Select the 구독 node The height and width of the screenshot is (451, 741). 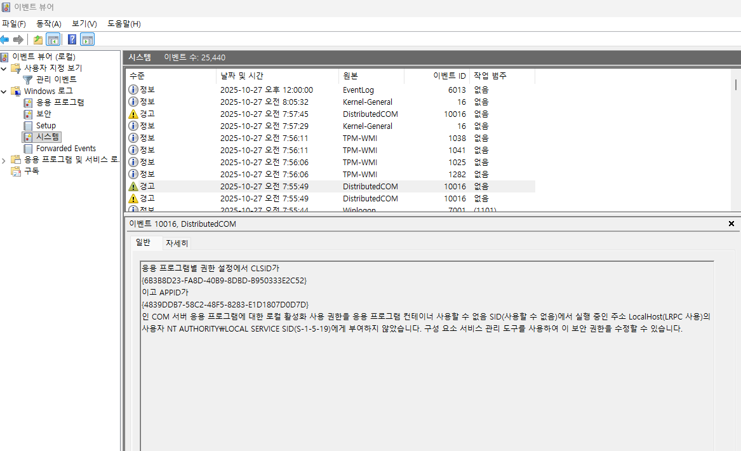(x=31, y=171)
